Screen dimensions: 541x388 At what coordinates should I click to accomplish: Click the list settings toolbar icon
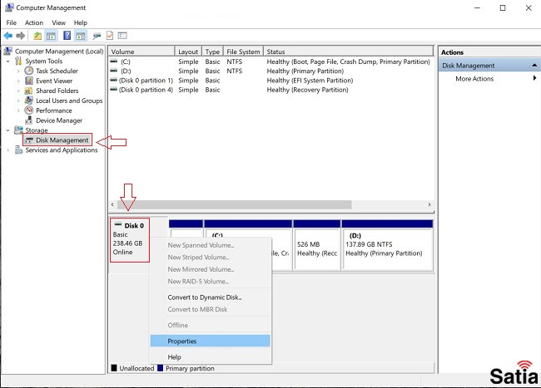tap(122, 36)
